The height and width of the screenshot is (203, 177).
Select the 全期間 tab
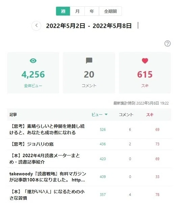(110, 11)
